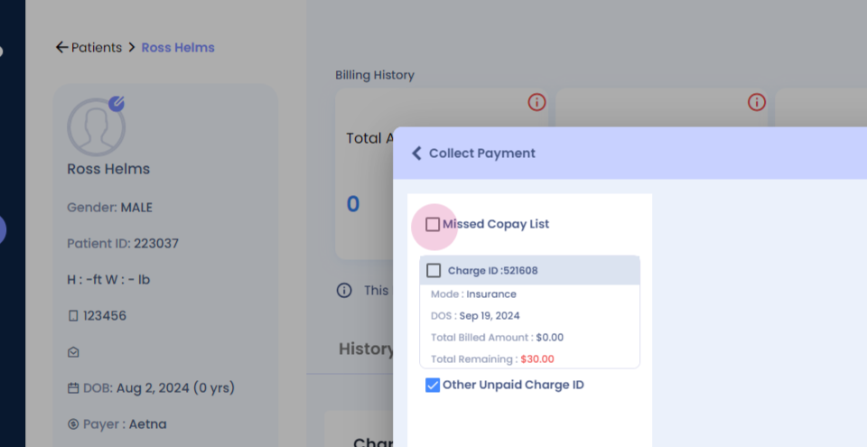Click the email envelope icon

coord(73,352)
